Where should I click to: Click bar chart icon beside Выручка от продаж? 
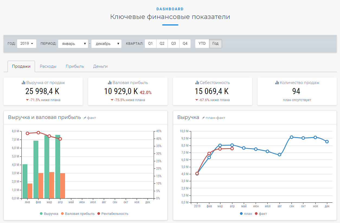pos(24,83)
